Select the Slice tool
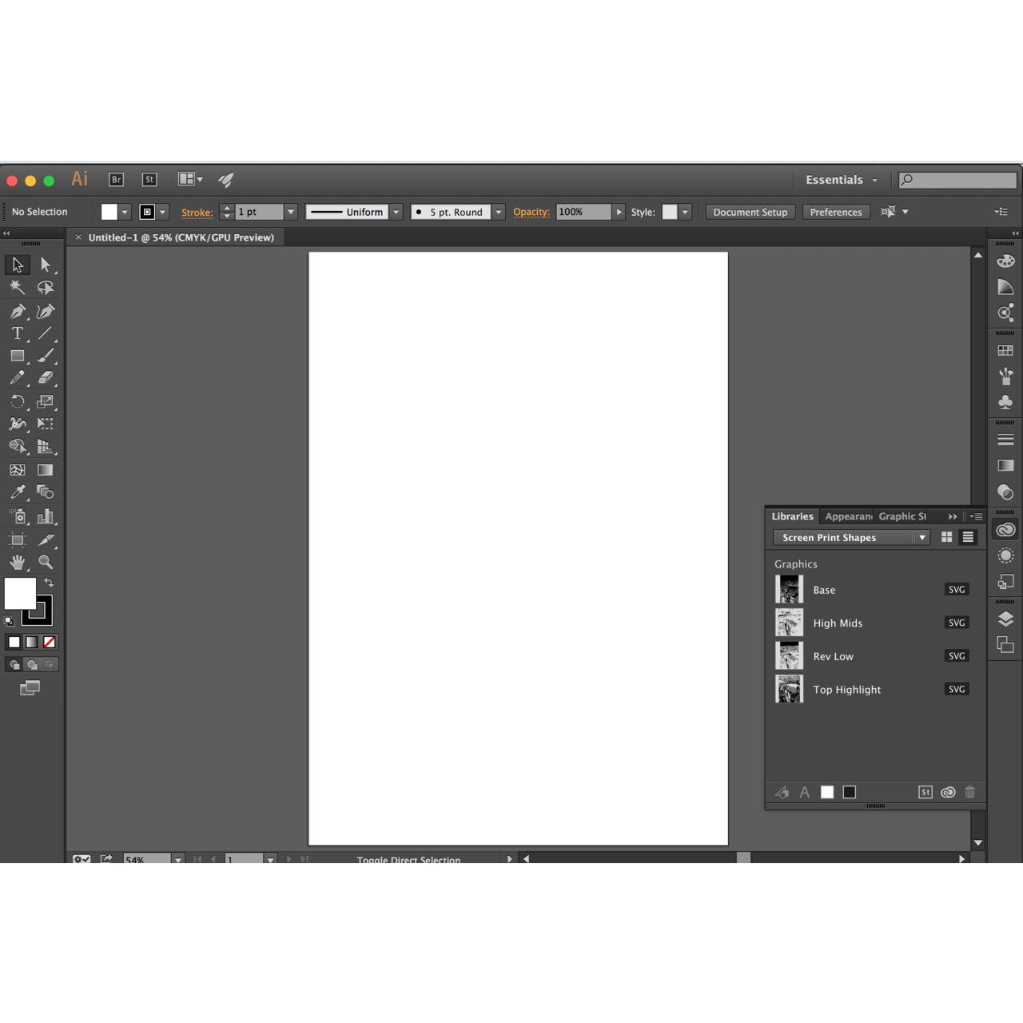Image resolution: width=1023 pixels, height=1023 pixels. coord(46,539)
